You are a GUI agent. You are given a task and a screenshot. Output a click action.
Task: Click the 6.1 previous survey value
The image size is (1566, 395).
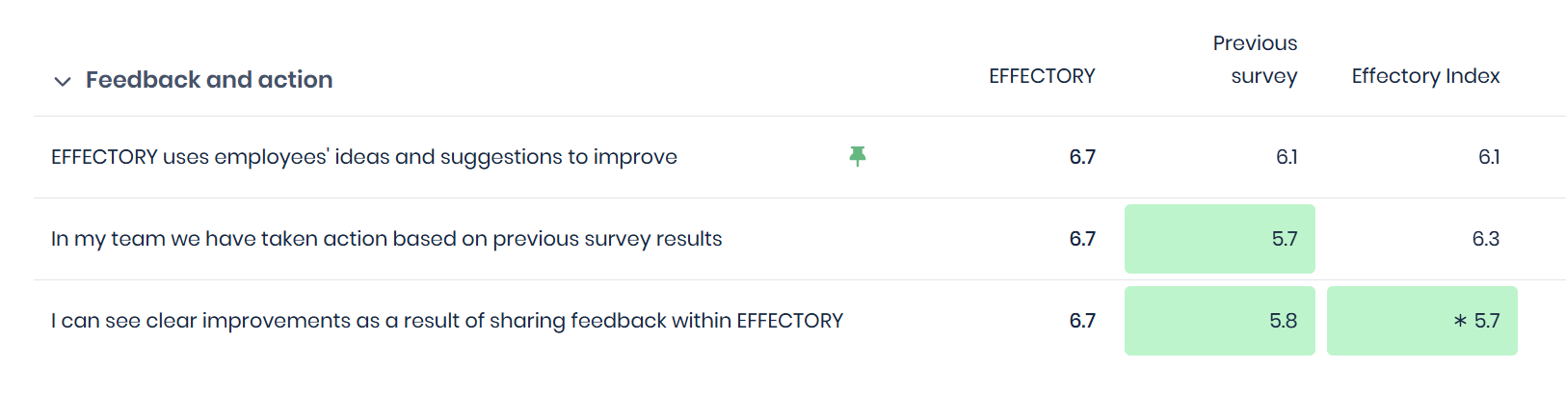1287,156
